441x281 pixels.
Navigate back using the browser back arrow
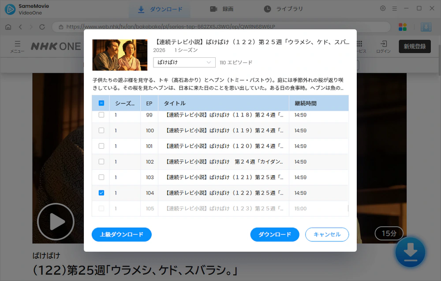pyautogui.click(x=21, y=27)
